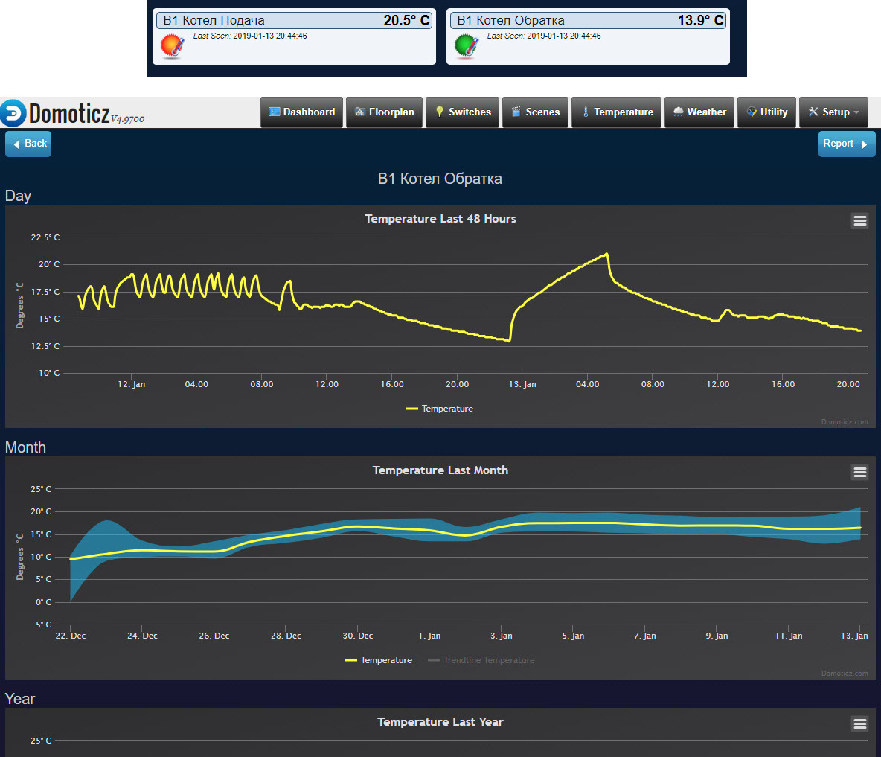This screenshot has height=757, width=881.
Task: Go back with the Back button
Action: tap(28, 144)
